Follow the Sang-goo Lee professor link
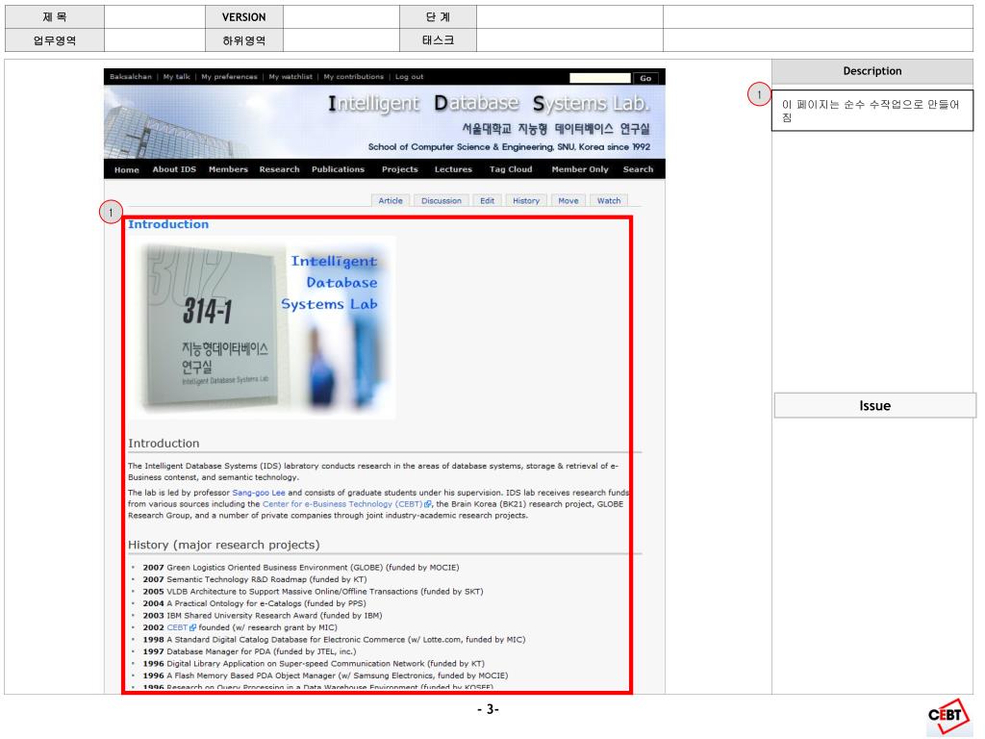Image resolution: width=985 pixels, height=739 pixels. click(x=259, y=493)
